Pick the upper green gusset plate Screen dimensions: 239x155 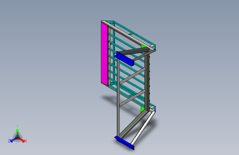point(143,46)
